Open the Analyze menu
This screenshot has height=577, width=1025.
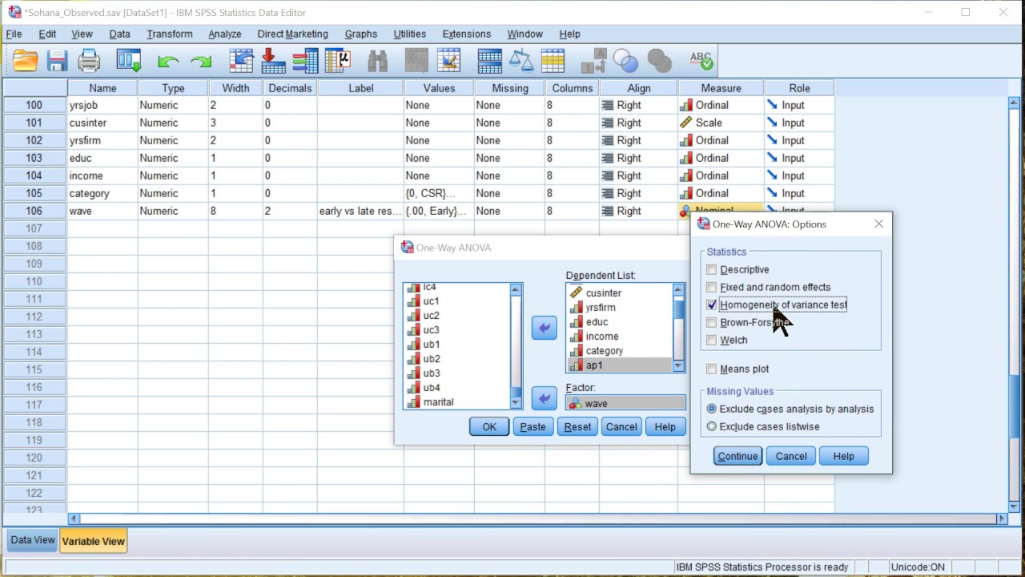click(224, 34)
